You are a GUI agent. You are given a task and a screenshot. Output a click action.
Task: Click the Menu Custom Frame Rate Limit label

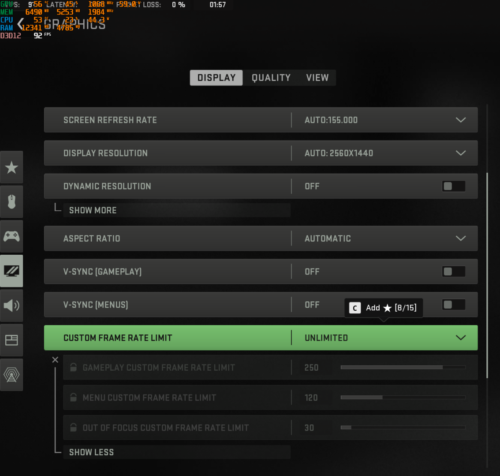(149, 398)
